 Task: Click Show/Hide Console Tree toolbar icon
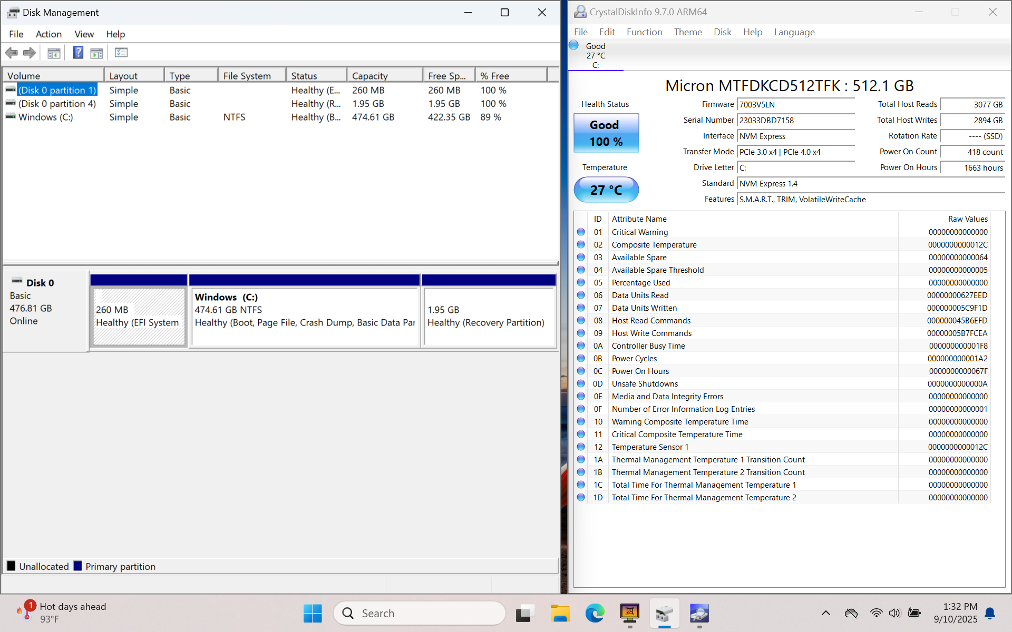pyautogui.click(x=54, y=53)
